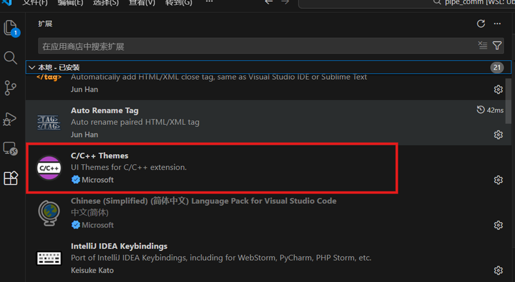Click the Chinese Language Pack globe icon
This screenshot has height=282, width=515.
pos(49,213)
